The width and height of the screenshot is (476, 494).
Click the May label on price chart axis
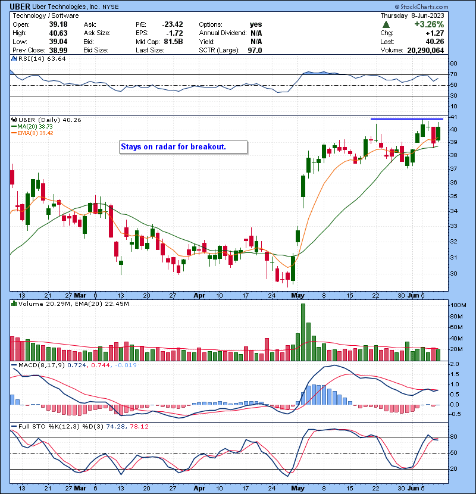[297, 296]
